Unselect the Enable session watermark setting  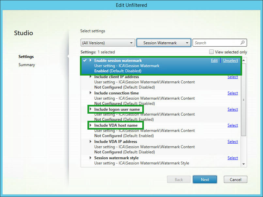coord(230,61)
